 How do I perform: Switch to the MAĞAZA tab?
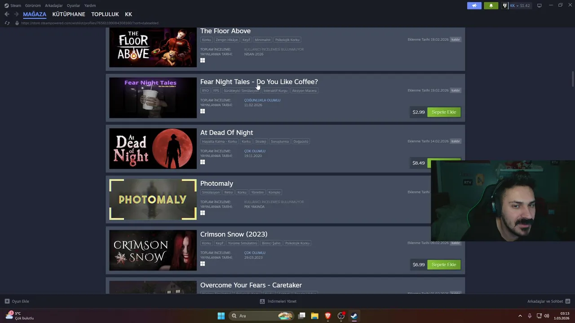[x=35, y=14]
